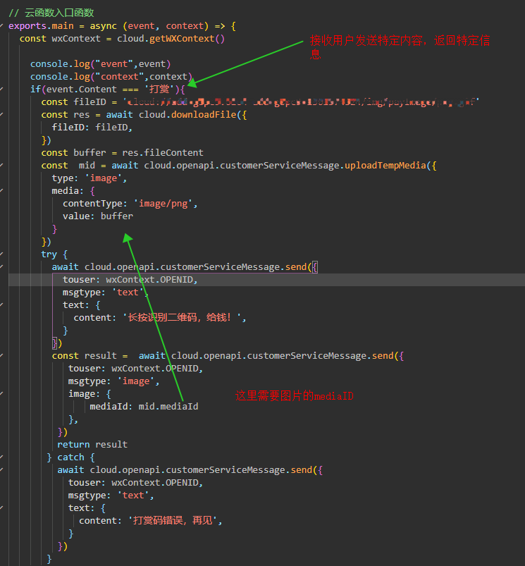Screen dimensions: 525x566
Task: Click the 'async' keyword
Action: pos(103,26)
